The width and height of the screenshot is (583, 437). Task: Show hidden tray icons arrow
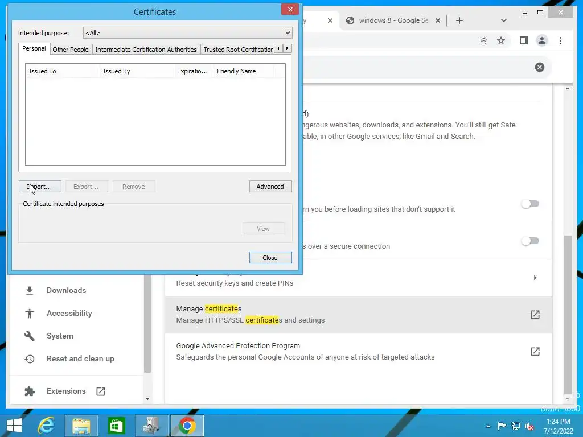click(488, 426)
